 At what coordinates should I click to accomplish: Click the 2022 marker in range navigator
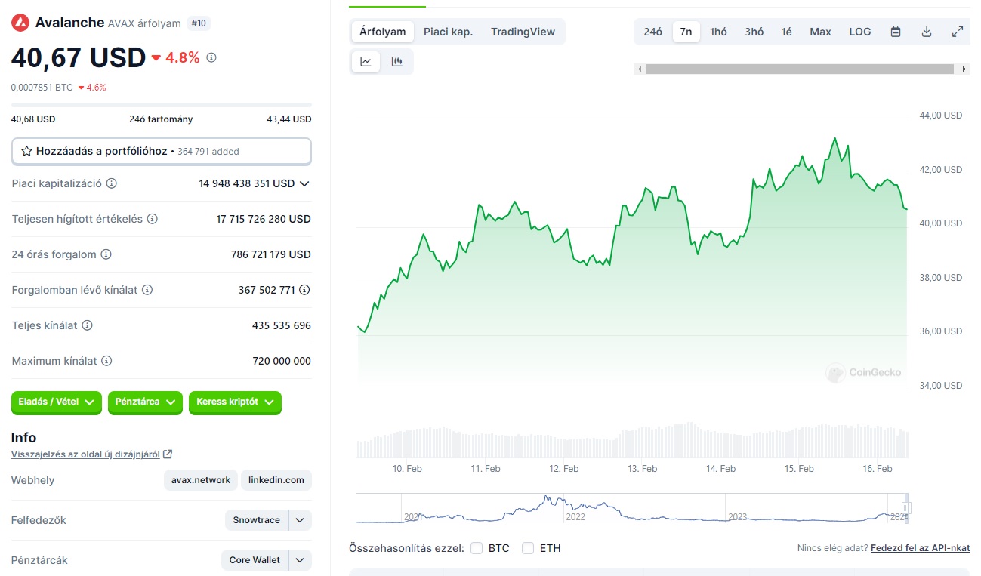[x=575, y=517]
